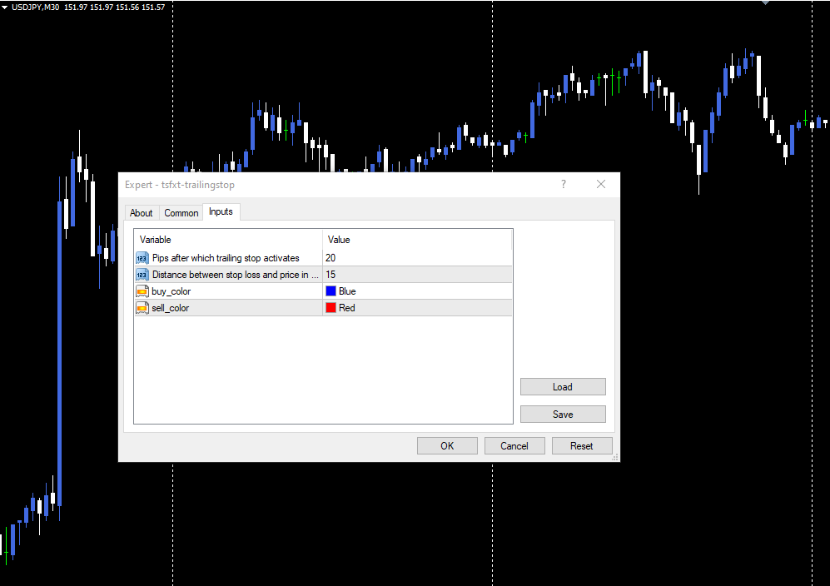Screen dimensions: 830x586
Task: Select the sell_color variable name
Action: click(x=170, y=308)
